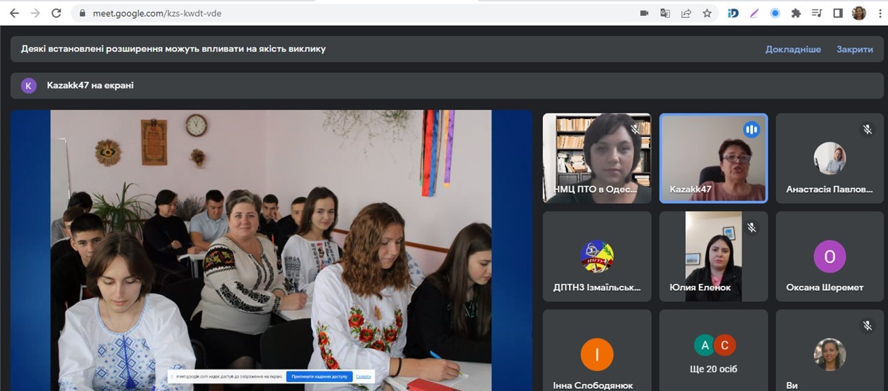Click the Ще 20 осіб participants tile
The height and width of the screenshot is (391, 888).
coord(713,351)
